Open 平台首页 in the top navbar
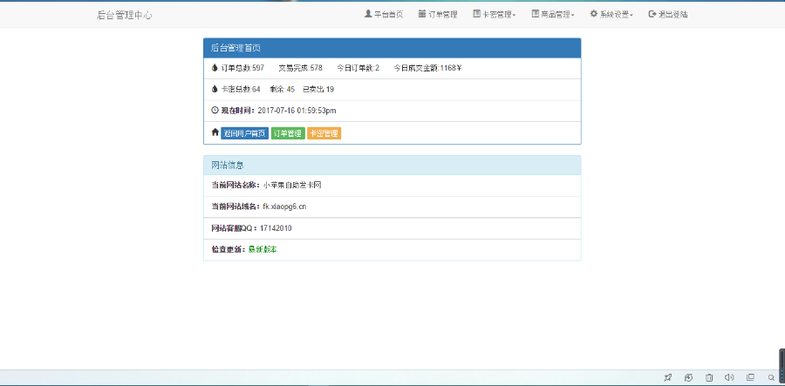The width and height of the screenshot is (785, 386). tap(384, 15)
